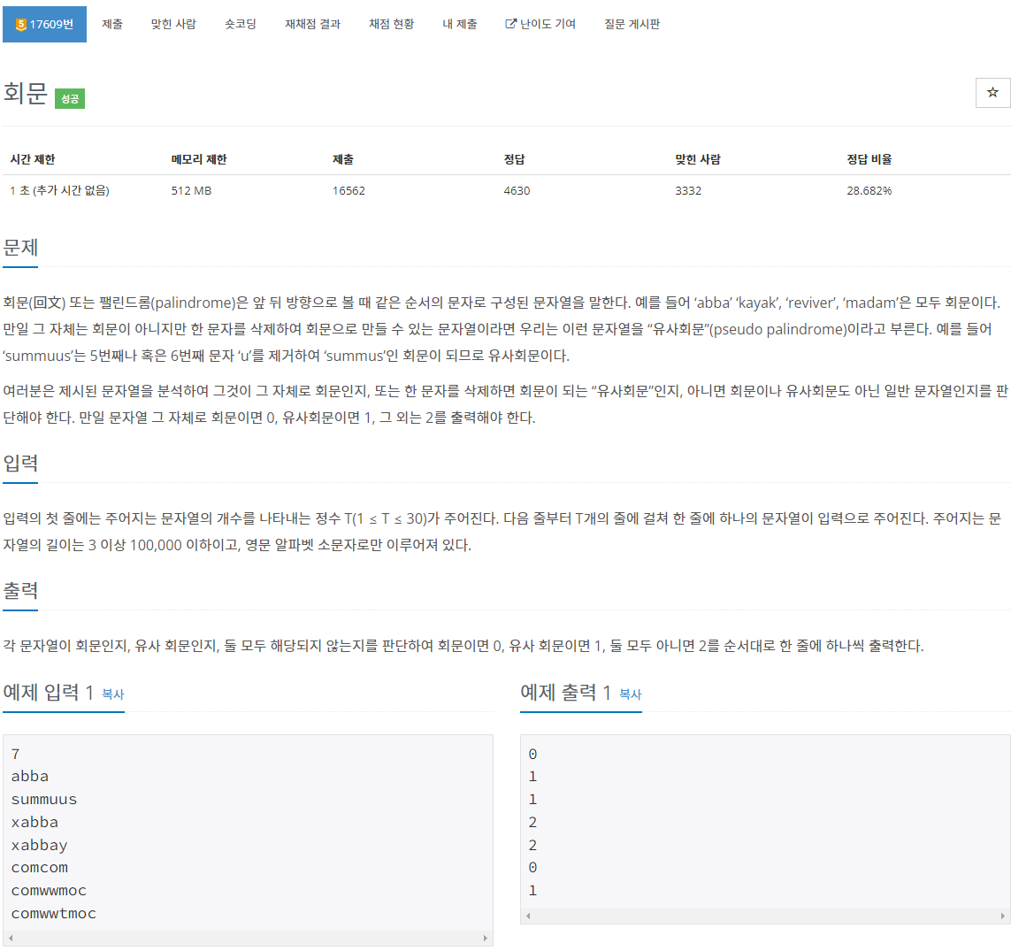Click the xabba line in example input
Viewport: 1011px width, 951px height.
point(34,822)
